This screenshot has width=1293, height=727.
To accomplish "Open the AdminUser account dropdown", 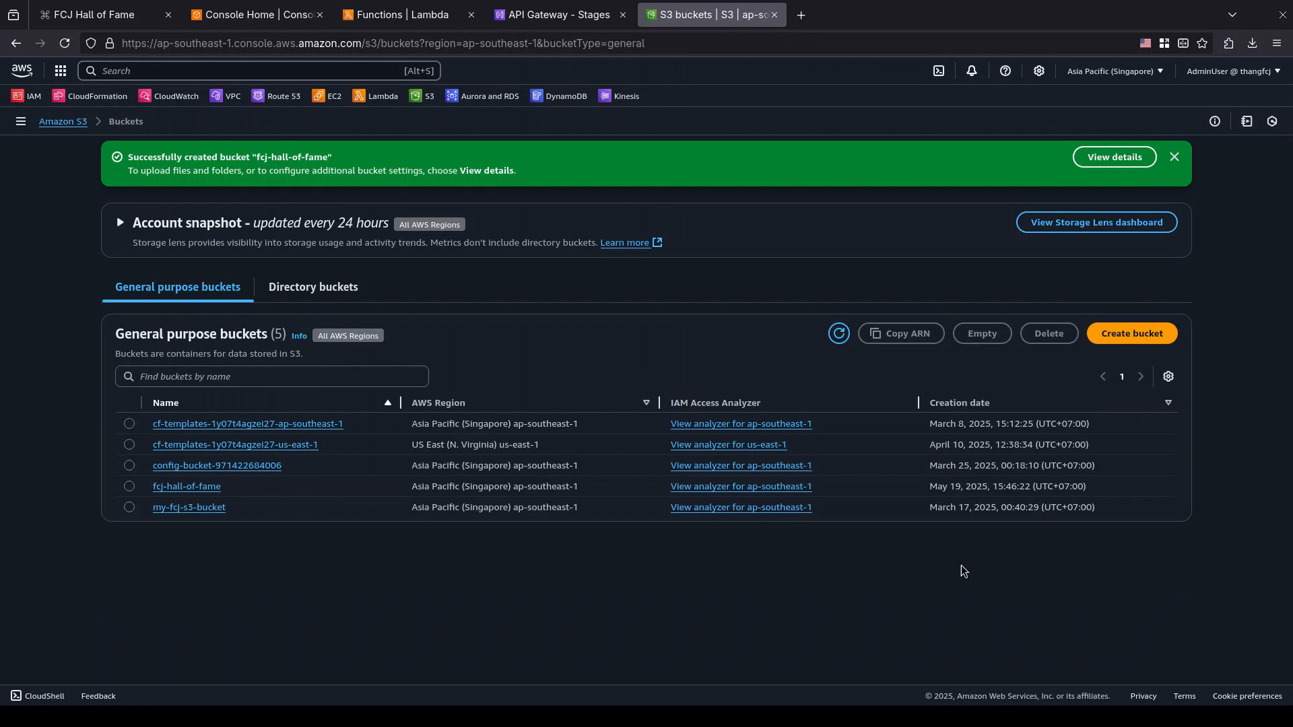I will click(x=1233, y=71).
